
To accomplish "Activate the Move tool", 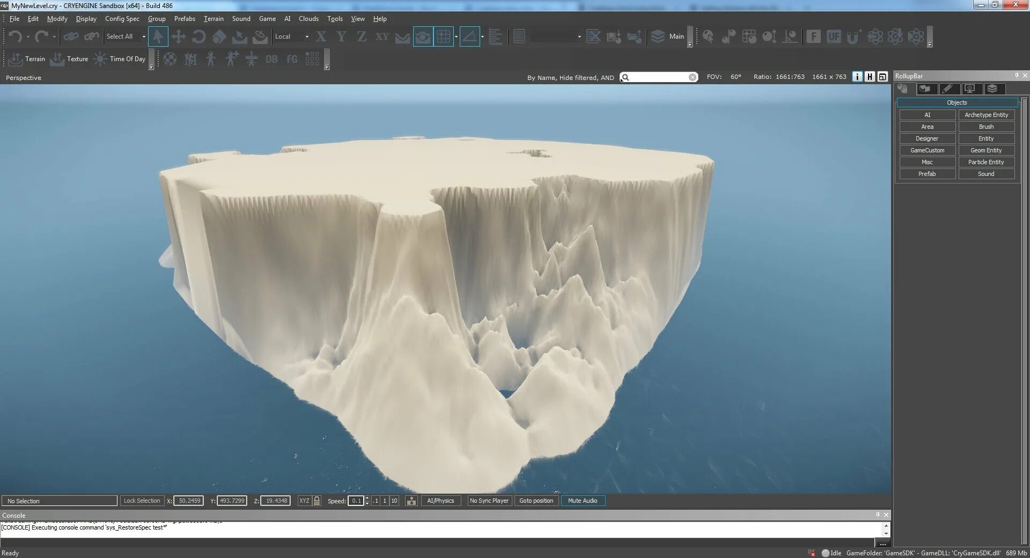I will coord(178,36).
